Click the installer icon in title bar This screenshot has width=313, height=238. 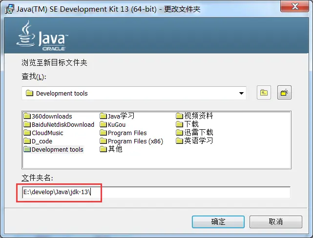click(x=9, y=9)
